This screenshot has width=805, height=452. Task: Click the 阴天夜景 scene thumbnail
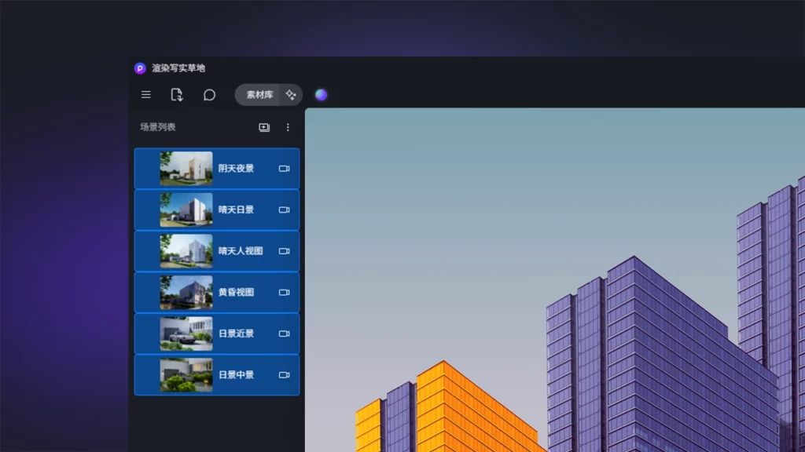point(186,169)
